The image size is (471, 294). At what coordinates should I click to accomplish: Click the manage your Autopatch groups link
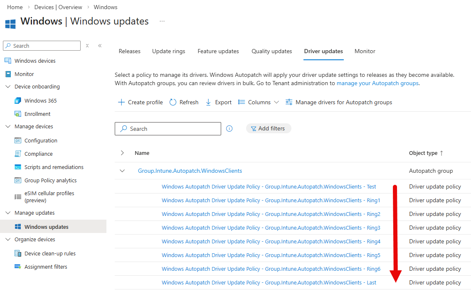[x=377, y=83]
